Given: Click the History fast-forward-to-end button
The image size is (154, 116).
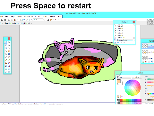Looking at the screenshot, I should click(124, 43).
